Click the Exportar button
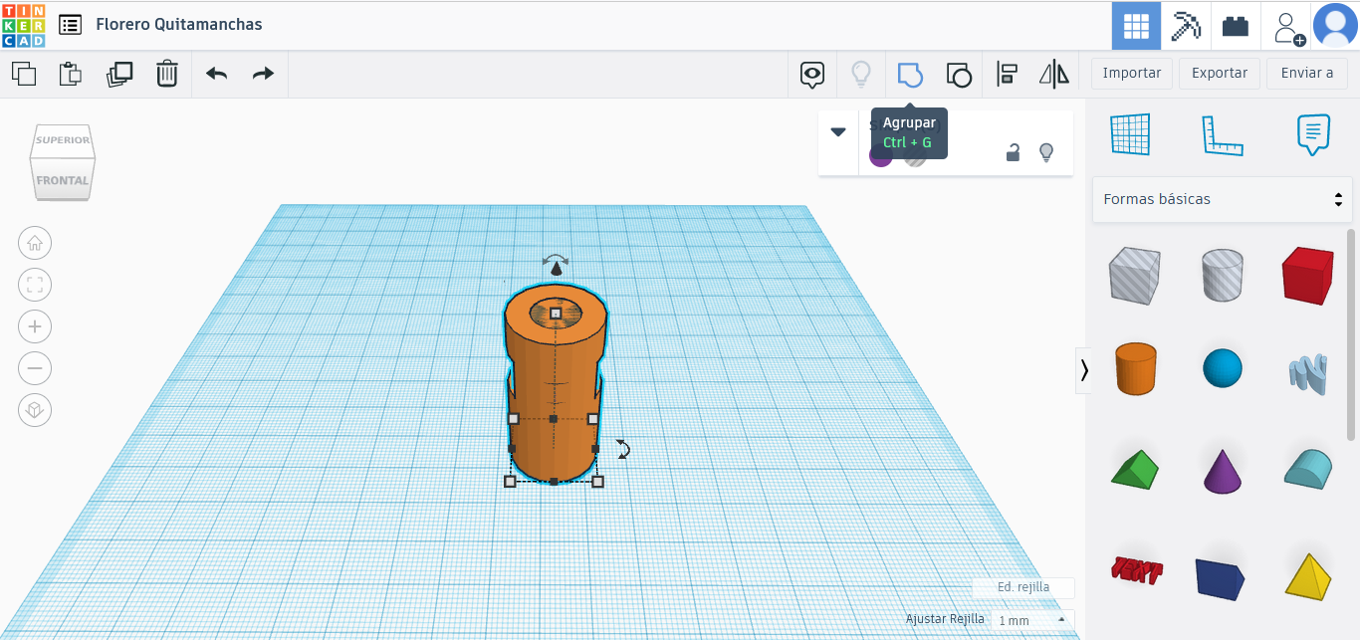Image resolution: width=1360 pixels, height=640 pixels. click(x=1220, y=73)
